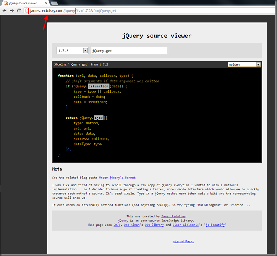This screenshot has height=256, width=277.
Task: Click the 'shift arguments if data argument was omitted' comment
Action: 112,81
